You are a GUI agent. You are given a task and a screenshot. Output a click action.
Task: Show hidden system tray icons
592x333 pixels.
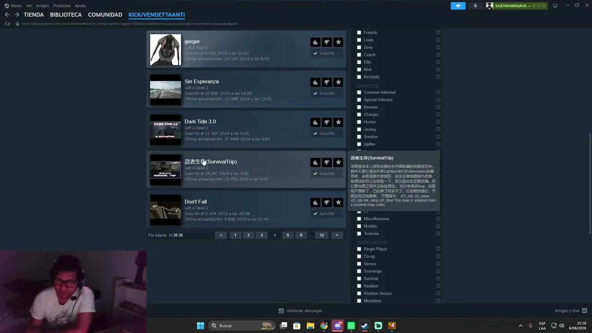pos(520,326)
